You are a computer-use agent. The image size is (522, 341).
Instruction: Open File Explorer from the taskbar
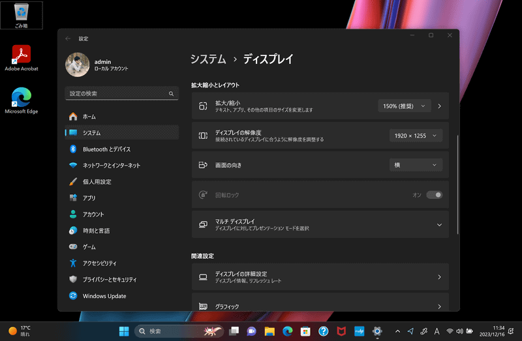tap(269, 331)
